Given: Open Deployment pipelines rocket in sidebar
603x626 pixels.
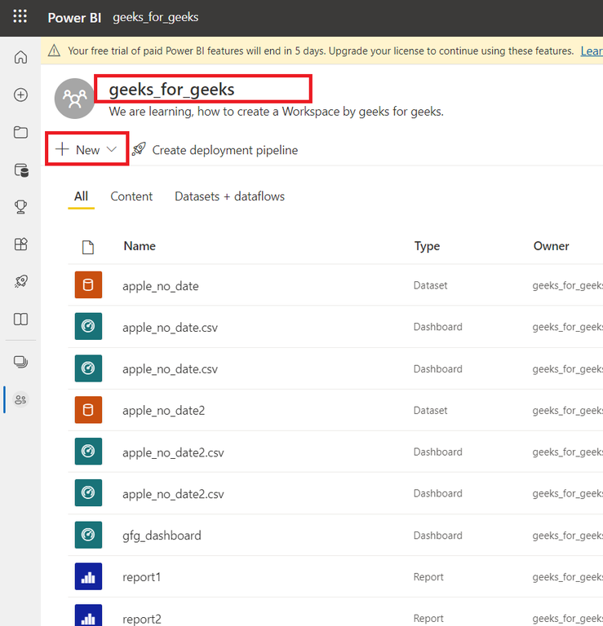Looking at the screenshot, I should [x=20, y=281].
